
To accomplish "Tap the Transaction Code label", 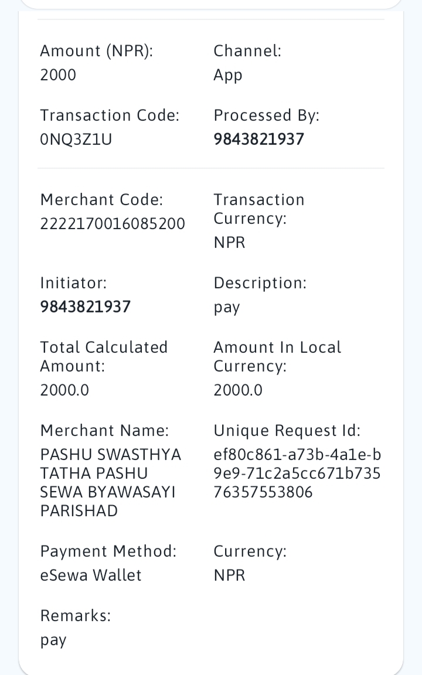I will 110,115.
